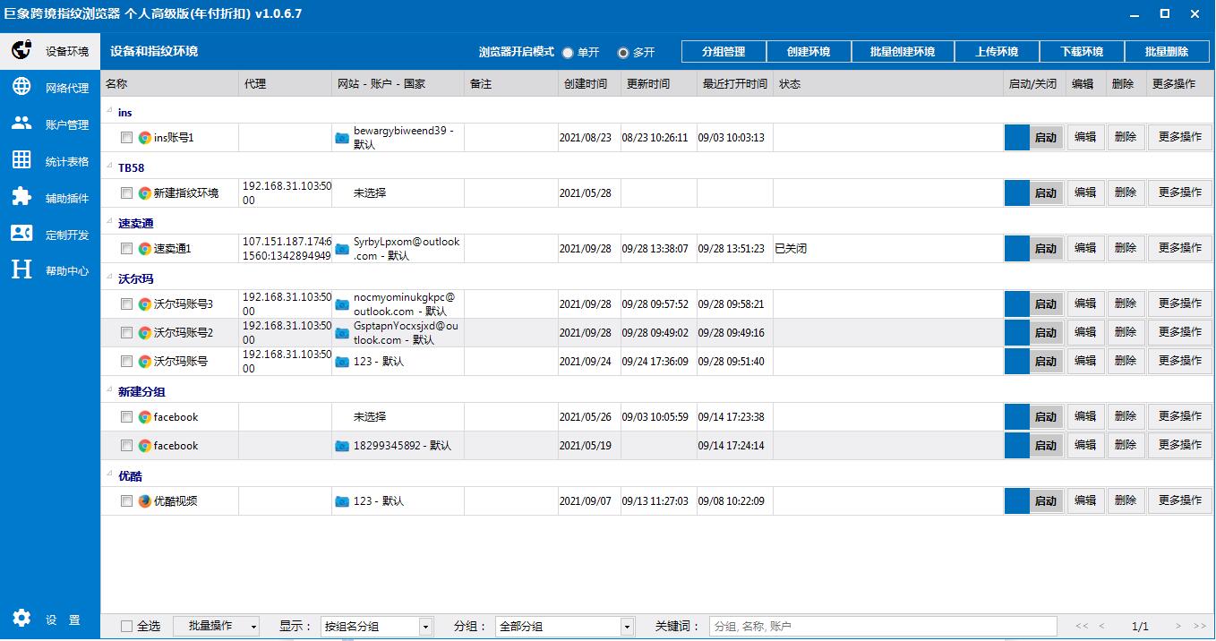Click the folder icon beside 18299345892
1216x641 pixels.
click(x=342, y=446)
